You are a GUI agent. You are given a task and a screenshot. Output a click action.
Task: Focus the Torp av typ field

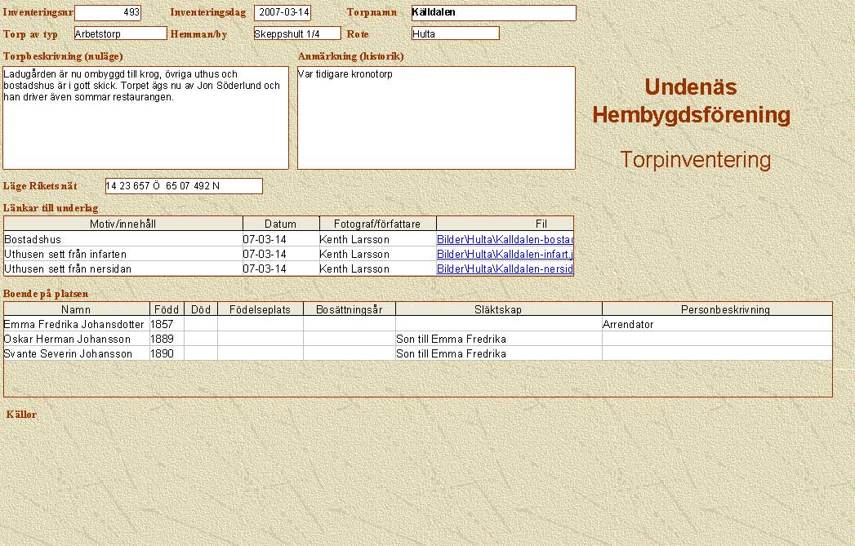[120, 33]
